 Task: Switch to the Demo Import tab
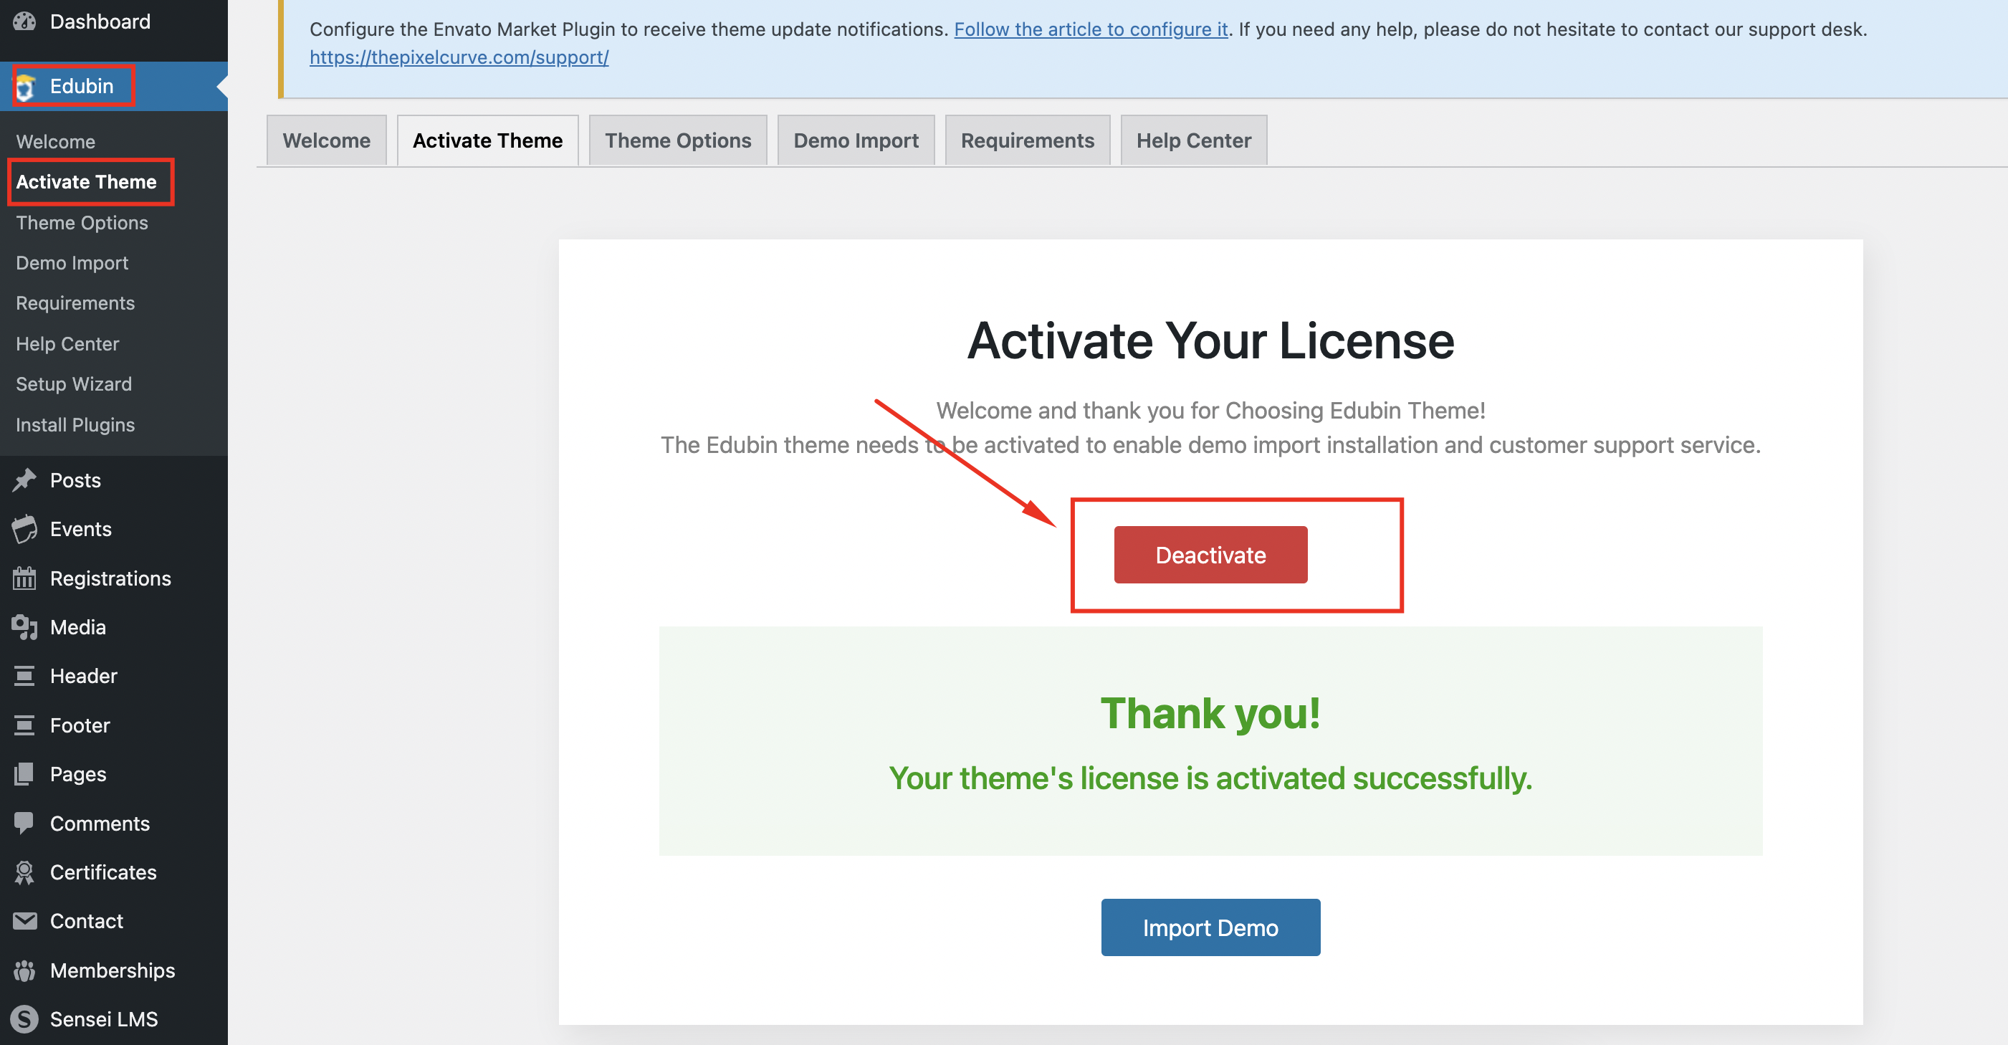(856, 140)
